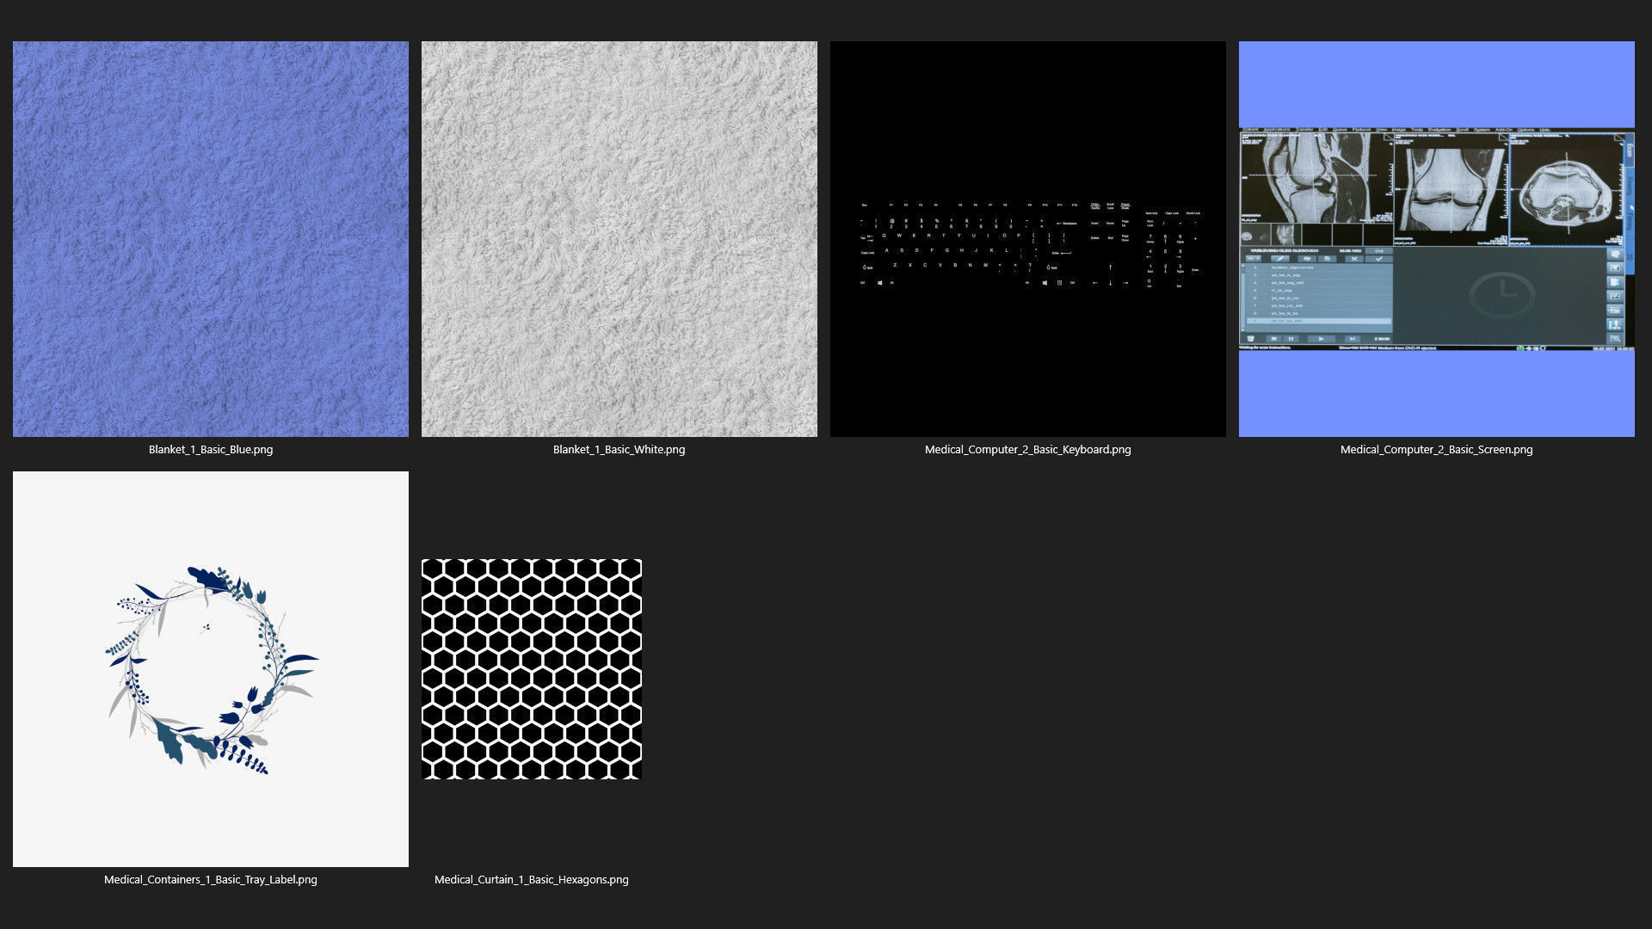Click the Exam side tab on MRI screen
Image resolution: width=1652 pixels, height=929 pixels.
point(1629,151)
